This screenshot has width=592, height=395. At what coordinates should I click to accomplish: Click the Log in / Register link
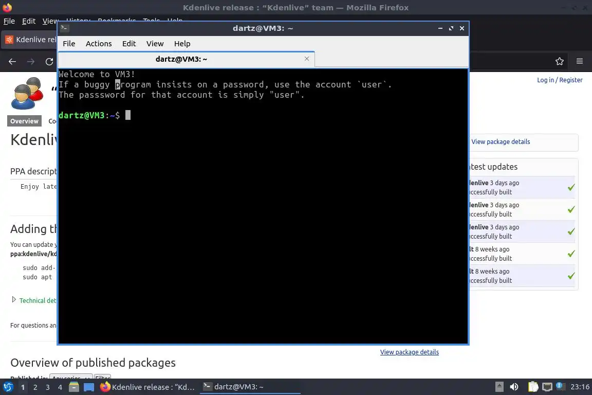coord(560,80)
